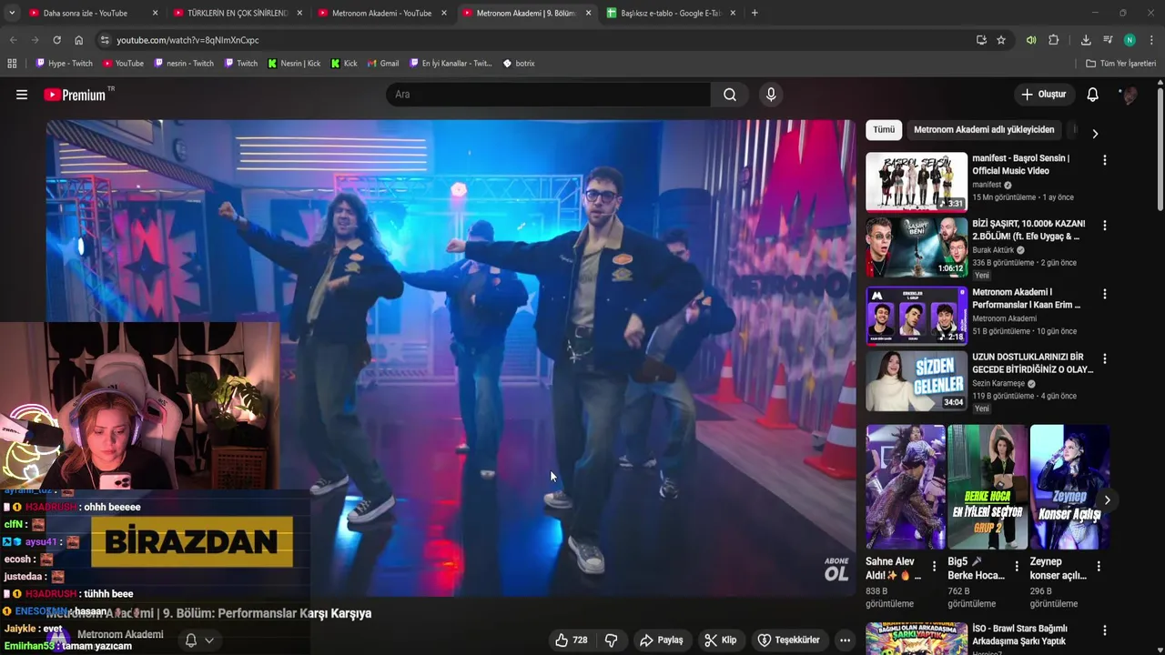Viewport: 1165px width, 655px height.
Task: Click the Oluştur create button
Action: tap(1043, 95)
